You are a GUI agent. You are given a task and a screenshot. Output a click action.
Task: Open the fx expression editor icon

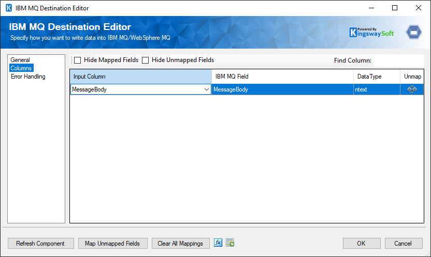click(x=218, y=243)
